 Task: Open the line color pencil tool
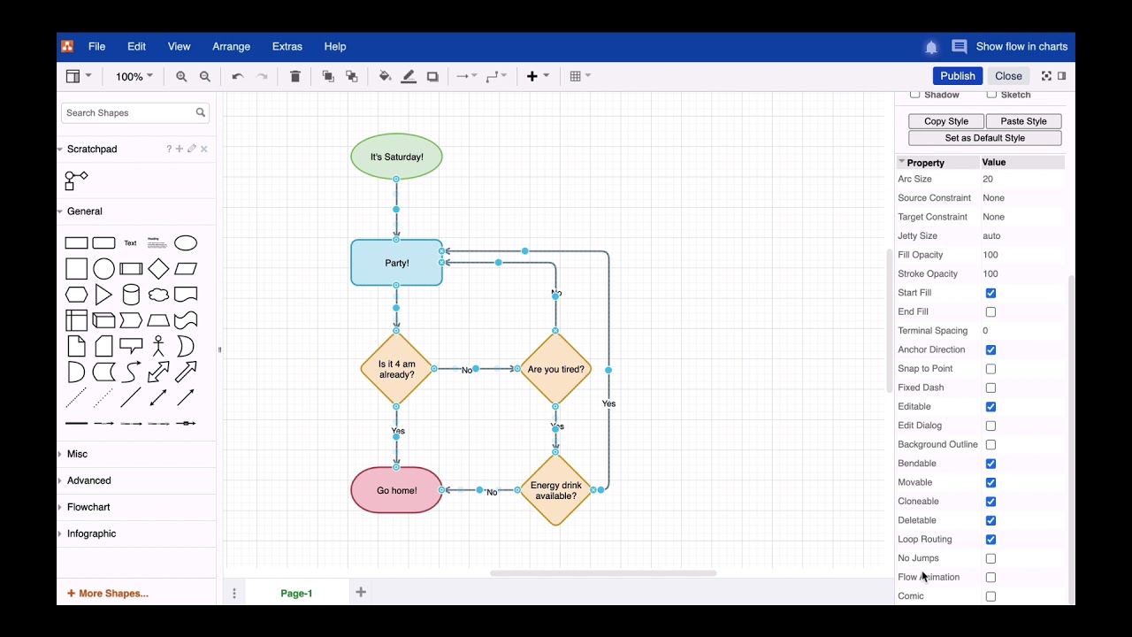409,77
